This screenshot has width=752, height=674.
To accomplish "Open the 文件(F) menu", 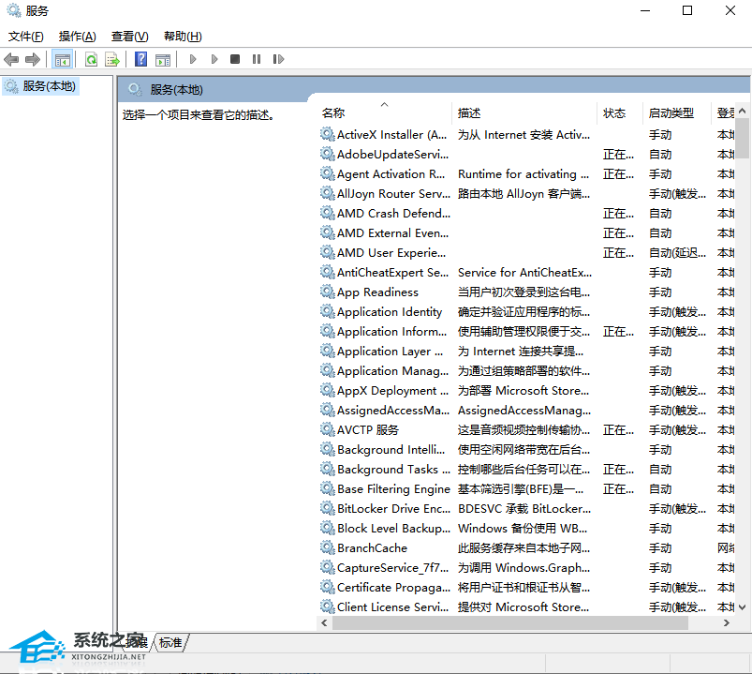I will pyautogui.click(x=26, y=37).
